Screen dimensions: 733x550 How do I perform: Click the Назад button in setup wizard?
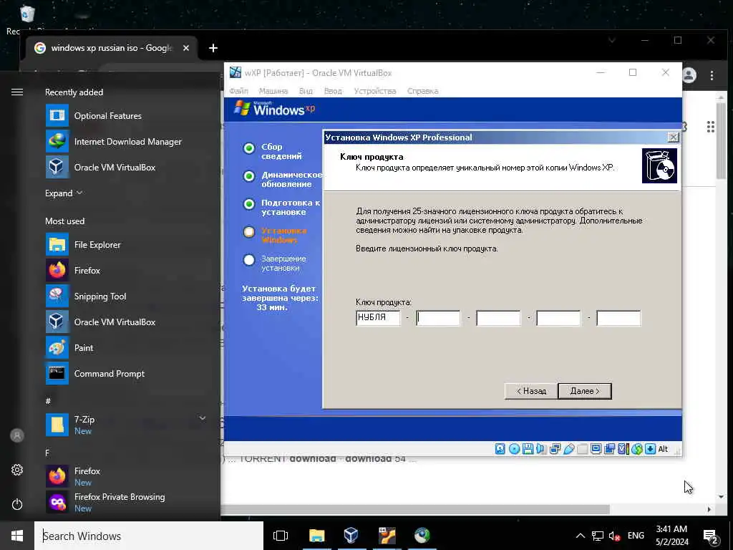click(531, 391)
